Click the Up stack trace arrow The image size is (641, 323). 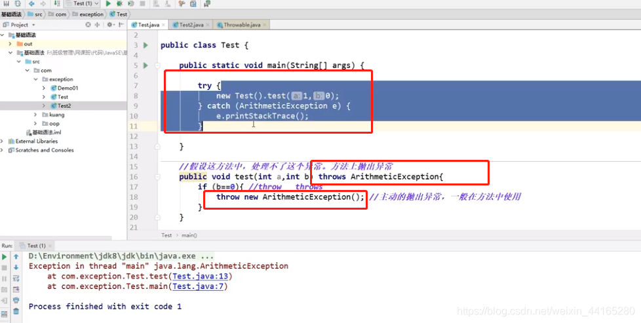(16, 257)
